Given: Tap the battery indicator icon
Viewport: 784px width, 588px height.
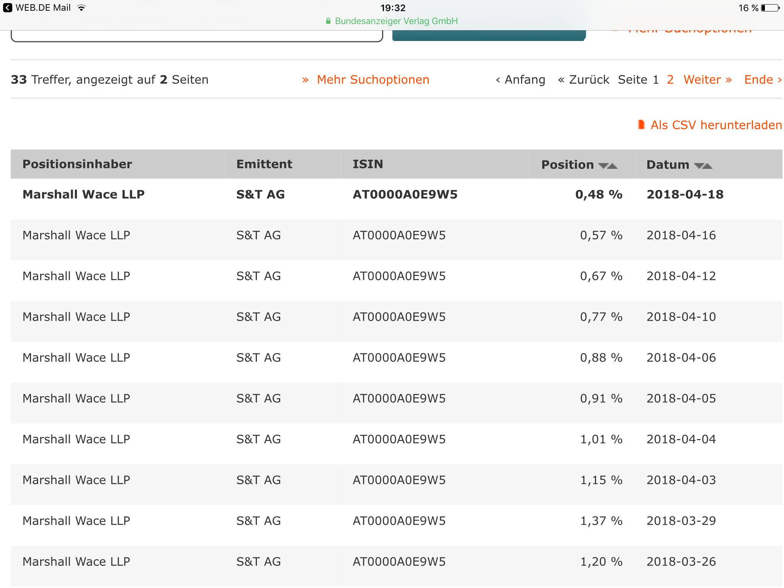Looking at the screenshot, I should point(770,8).
